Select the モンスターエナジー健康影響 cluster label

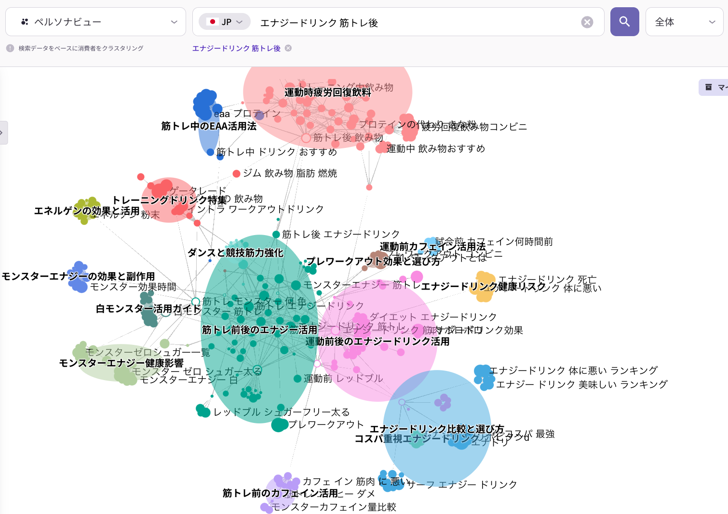(121, 363)
